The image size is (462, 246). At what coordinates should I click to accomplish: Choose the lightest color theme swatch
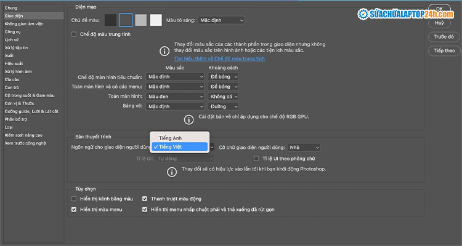pos(156,20)
